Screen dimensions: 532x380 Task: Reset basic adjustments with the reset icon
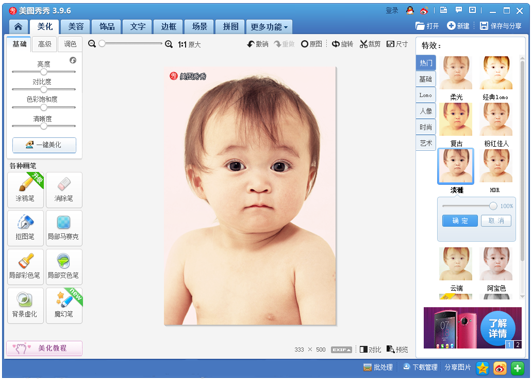pos(73,60)
